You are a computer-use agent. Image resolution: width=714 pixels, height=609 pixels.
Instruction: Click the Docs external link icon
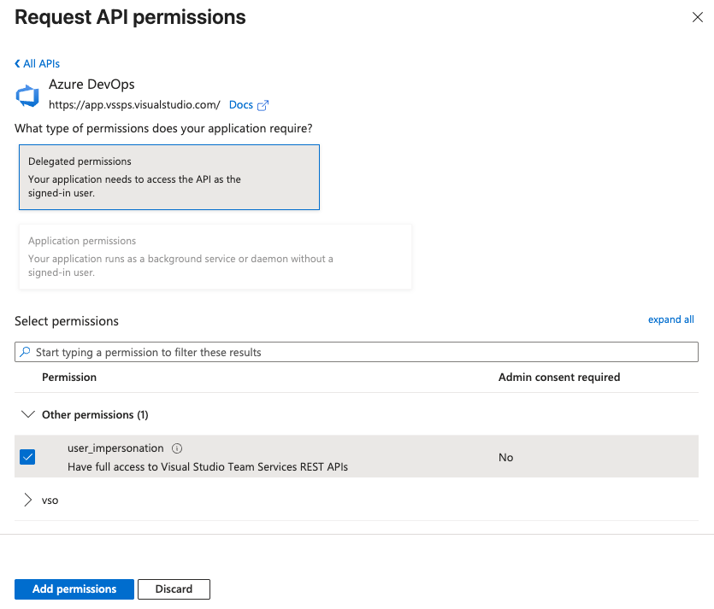click(263, 106)
